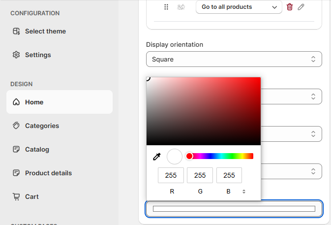Viewport: 331px width, 225px height.
Task: Click the G value field showing 255
Action: pos(200,175)
